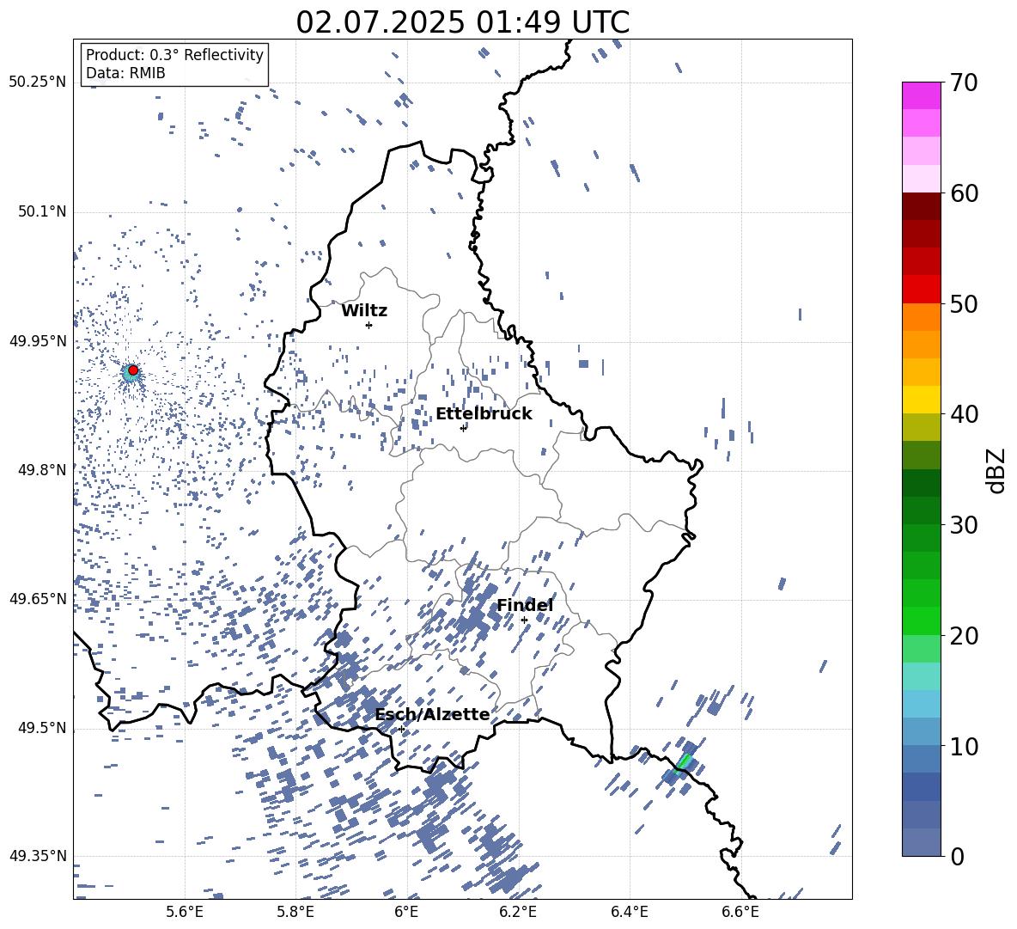
Task: Click the 6°E longitude label
Action: click(x=406, y=912)
